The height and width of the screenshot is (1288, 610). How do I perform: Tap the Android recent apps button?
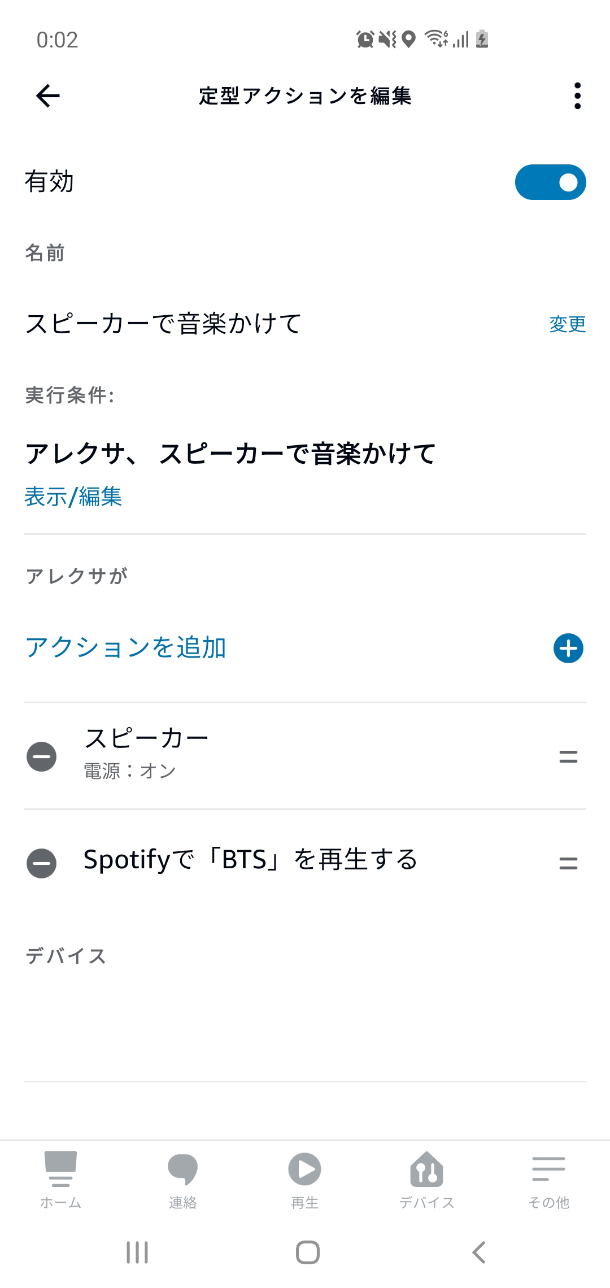(x=137, y=1252)
